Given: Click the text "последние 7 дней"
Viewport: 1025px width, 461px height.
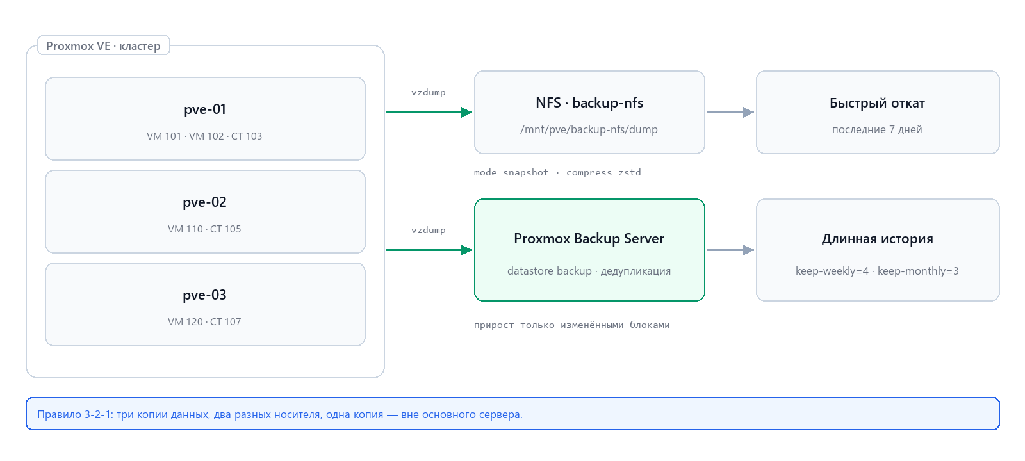Looking at the screenshot, I should point(878,129).
